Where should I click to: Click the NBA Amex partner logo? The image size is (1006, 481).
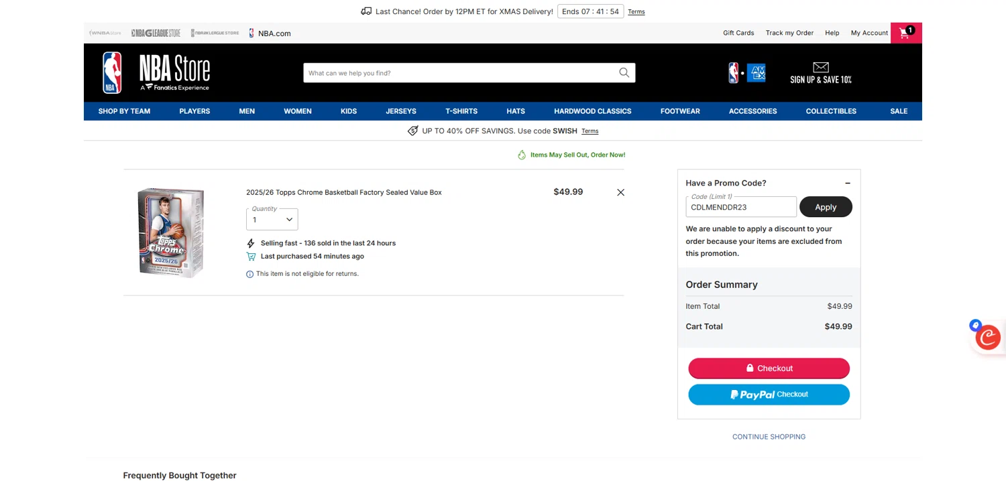747,73
